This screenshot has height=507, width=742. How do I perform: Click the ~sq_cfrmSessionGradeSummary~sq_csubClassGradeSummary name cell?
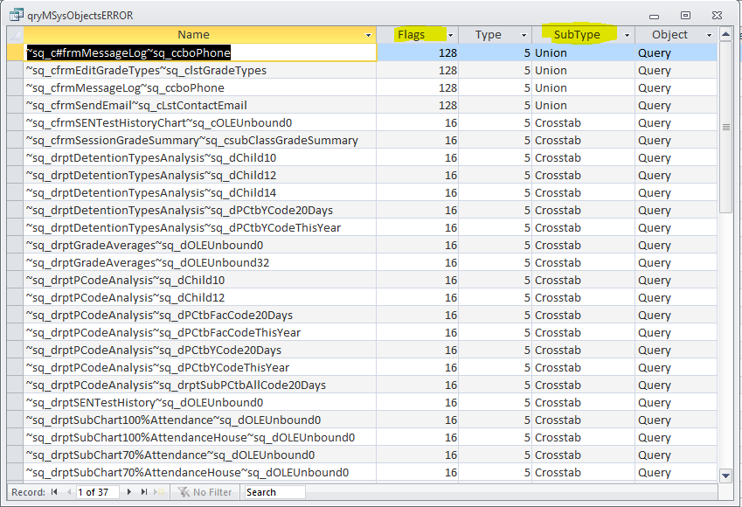(x=199, y=141)
